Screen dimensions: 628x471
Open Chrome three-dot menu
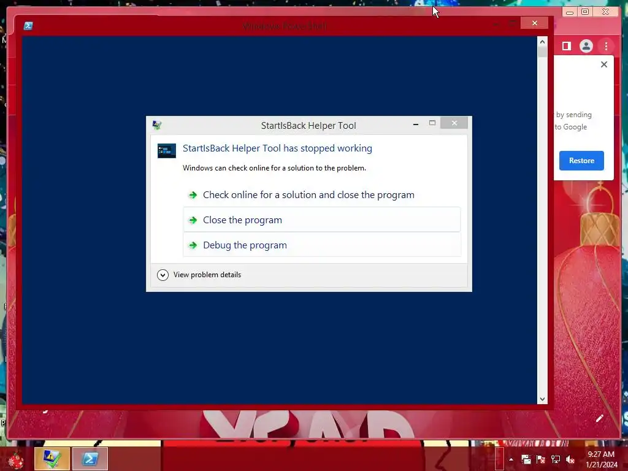[x=606, y=46]
